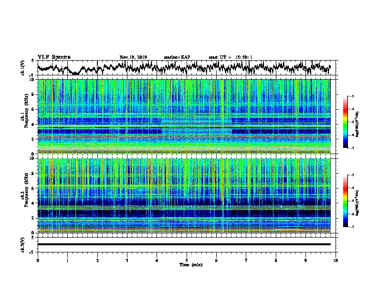The width and height of the screenshot is (378, 292).
Task: Click the time axis tick label "0"
Action: tap(38, 261)
